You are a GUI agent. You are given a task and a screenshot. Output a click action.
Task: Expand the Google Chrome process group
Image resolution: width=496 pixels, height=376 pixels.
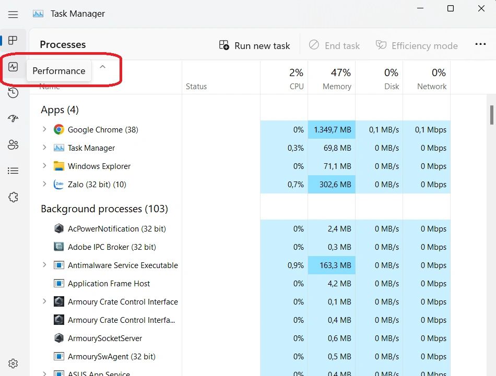click(44, 129)
